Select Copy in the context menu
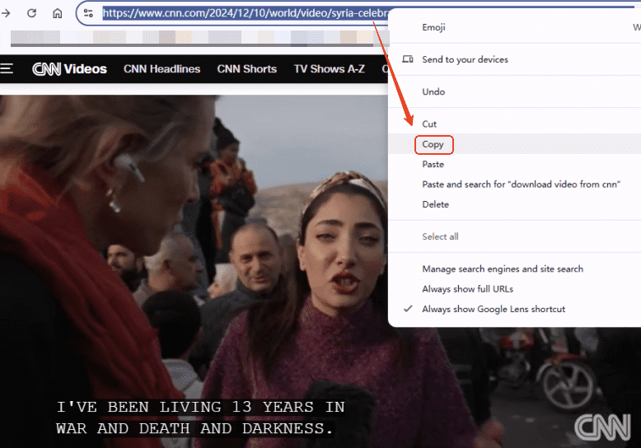This screenshot has width=641, height=448. point(433,144)
